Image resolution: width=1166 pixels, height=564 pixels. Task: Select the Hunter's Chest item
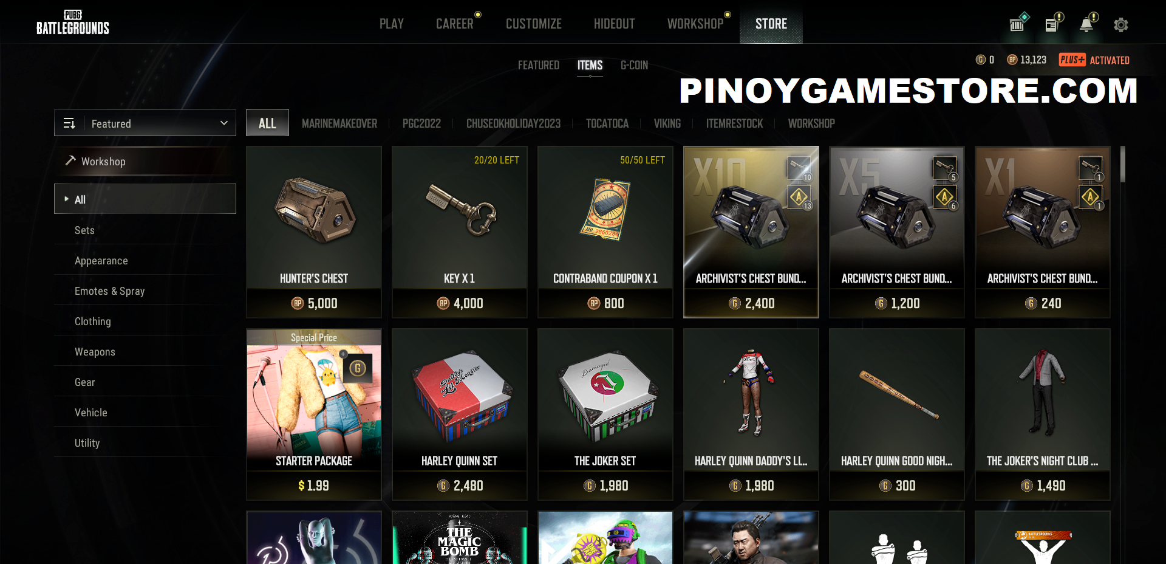314,232
